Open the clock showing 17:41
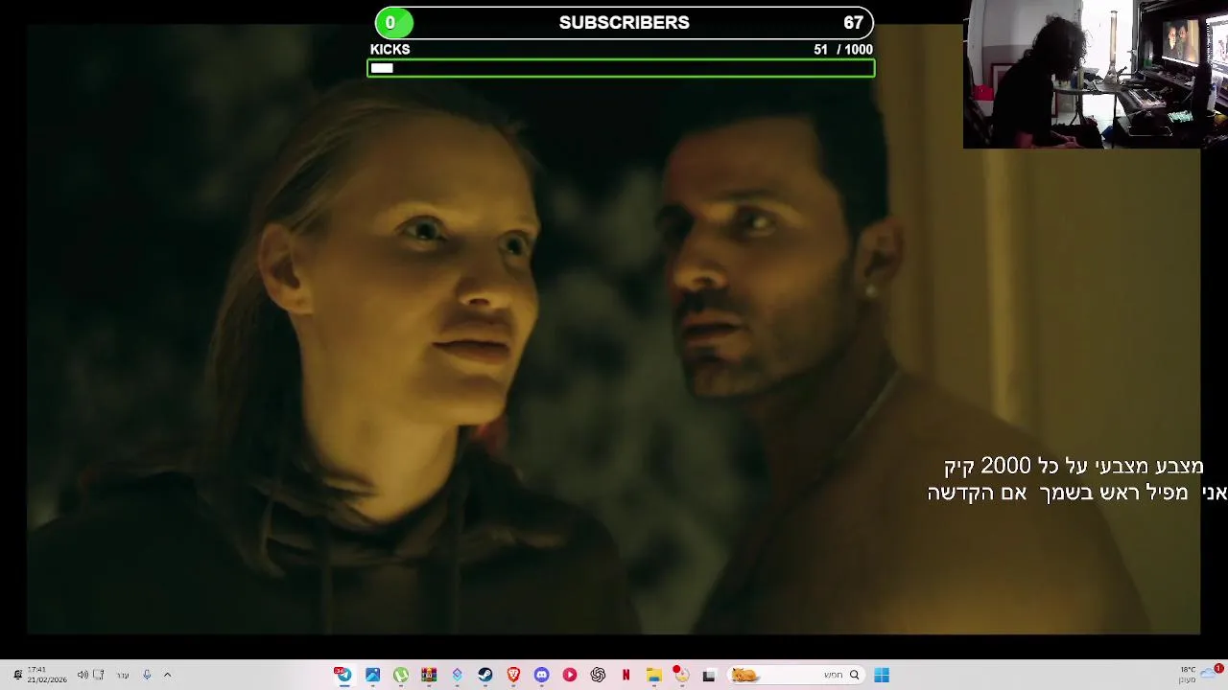 pyautogui.click(x=46, y=675)
